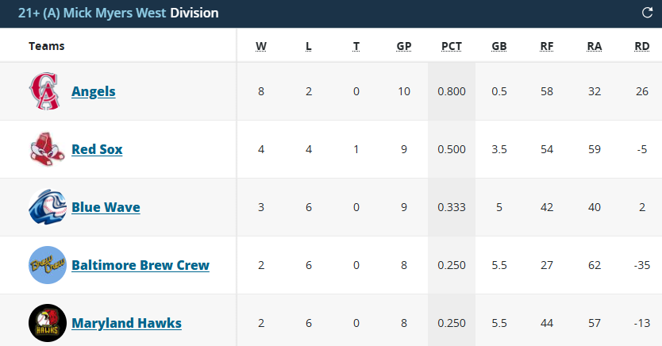Click the refresh standings icon

tap(647, 13)
